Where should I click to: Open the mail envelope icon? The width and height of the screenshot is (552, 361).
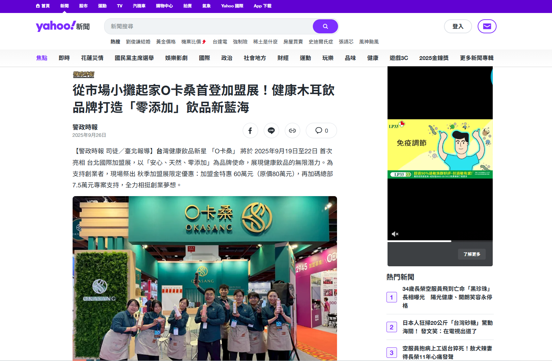pyautogui.click(x=487, y=26)
